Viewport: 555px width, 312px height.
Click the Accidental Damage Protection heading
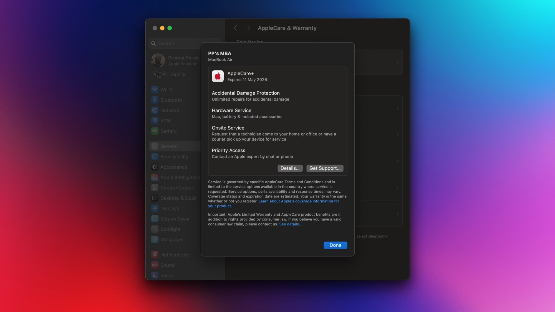point(246,93)
